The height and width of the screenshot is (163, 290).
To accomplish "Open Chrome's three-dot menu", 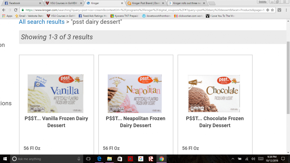I will click(x=286, y=10).
